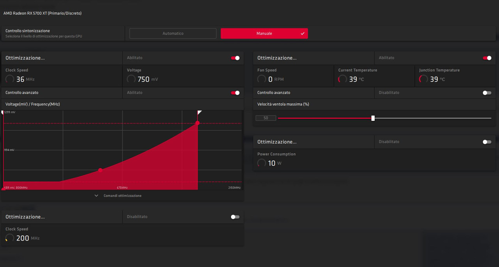Click the Velocità ventola massima slider handle
Image resolution: width=499 pixels, height=267 pixels.
(373, 118)
